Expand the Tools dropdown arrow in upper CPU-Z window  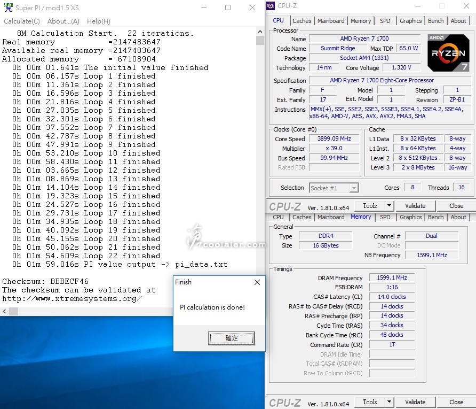pyautogui.click(x=389, y=206)
